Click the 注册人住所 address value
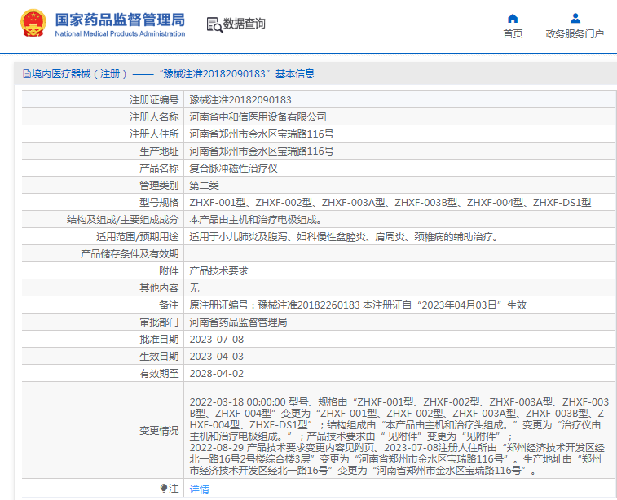The width and height of the screenshot is (617, 500). [262, 134]
